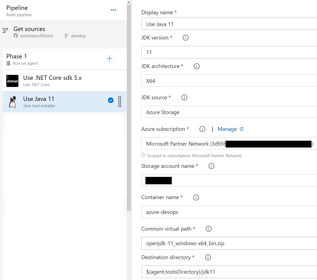Open the Azure subscription Microsoft Partner Network dropdown

[229, 143]
